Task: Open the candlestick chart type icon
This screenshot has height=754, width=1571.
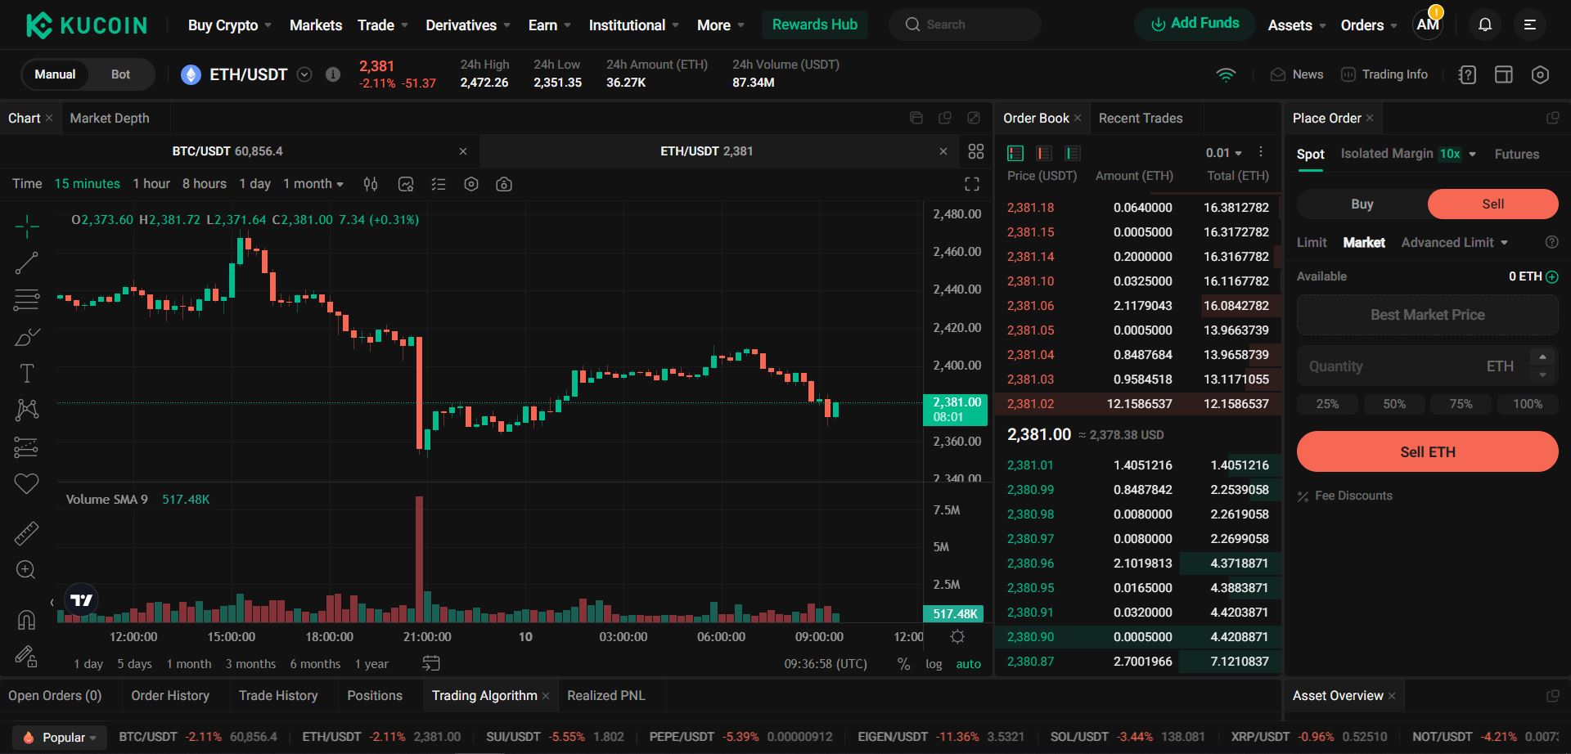Action: 371,184
